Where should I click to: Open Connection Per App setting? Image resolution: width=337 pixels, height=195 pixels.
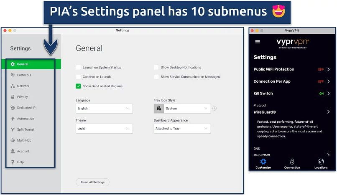pyautogui.click(x=292, y=81)
